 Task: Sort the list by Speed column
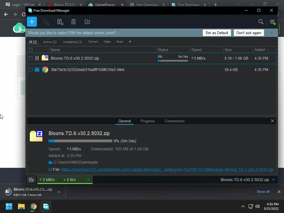pos(206,50)
